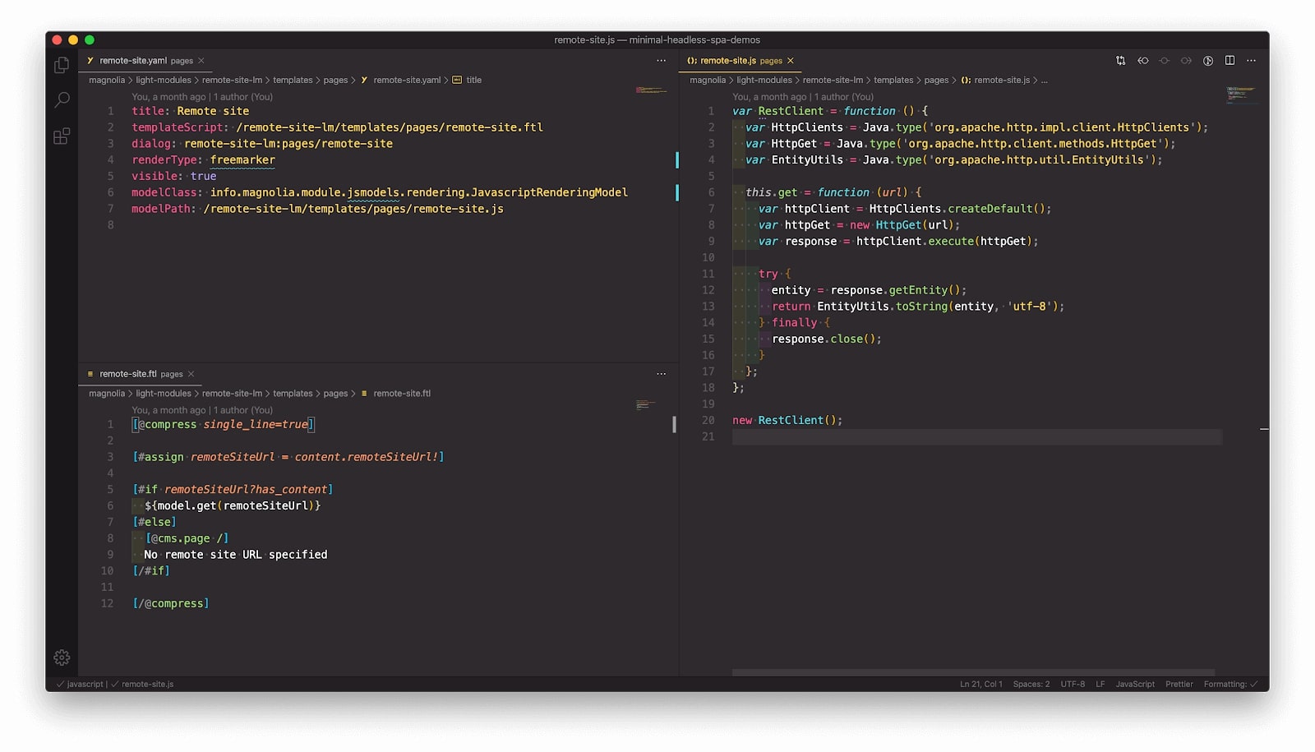
Task: Go to previous revision using arrow icon
Action: click(x=1142, y=61)
